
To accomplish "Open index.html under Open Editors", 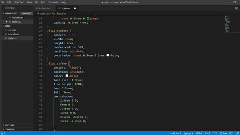I will pos(18,18).
